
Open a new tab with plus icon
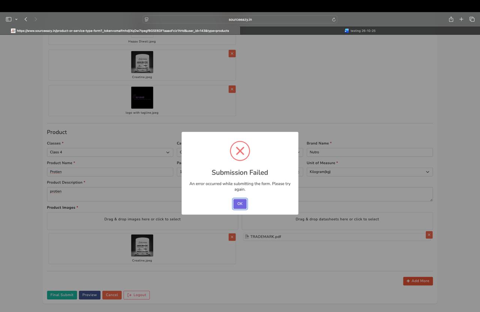(x=461, y=19)
